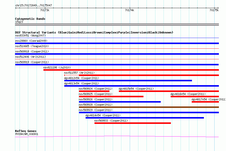Select the dgv4616n54 red loss bar
Image resolution: width=226 pixels, height=151 pixels.
195,97
